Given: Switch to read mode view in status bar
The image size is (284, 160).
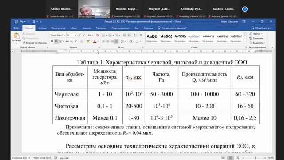Looking at the screenshot, I should point(223,158).
